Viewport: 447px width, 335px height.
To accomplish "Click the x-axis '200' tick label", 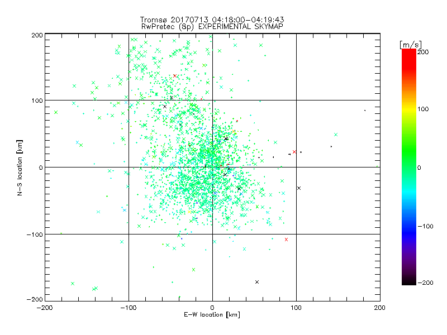I will click(379, 308).
